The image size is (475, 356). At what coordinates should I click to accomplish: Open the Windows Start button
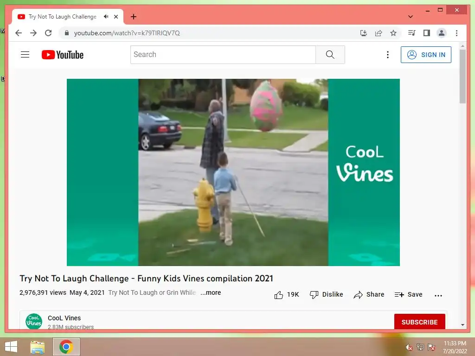click(x=11, y=347)
